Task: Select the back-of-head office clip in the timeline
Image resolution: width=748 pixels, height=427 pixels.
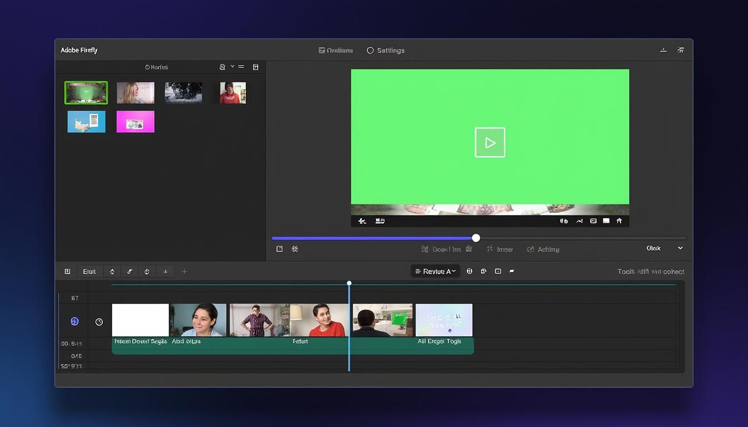Action: pos(383,320)
